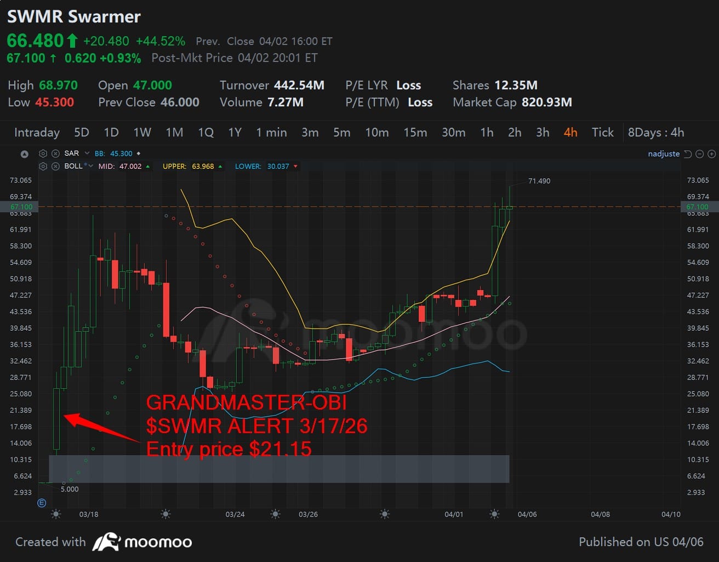Switch to the 1h interval
This screenshot has width=719, height=562.
point(487,133)
